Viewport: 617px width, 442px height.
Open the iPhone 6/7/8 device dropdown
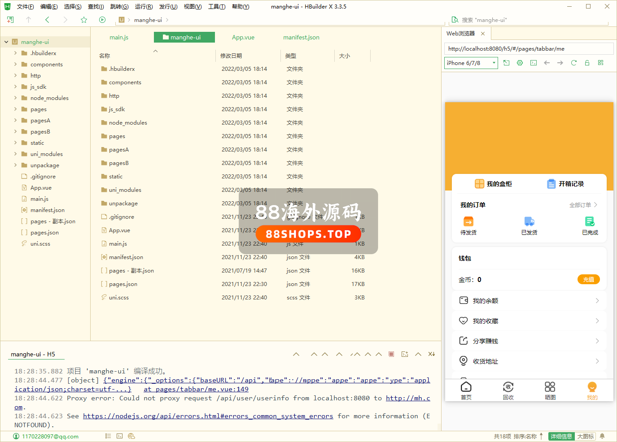pyautogui.click(x=471, y=63)
